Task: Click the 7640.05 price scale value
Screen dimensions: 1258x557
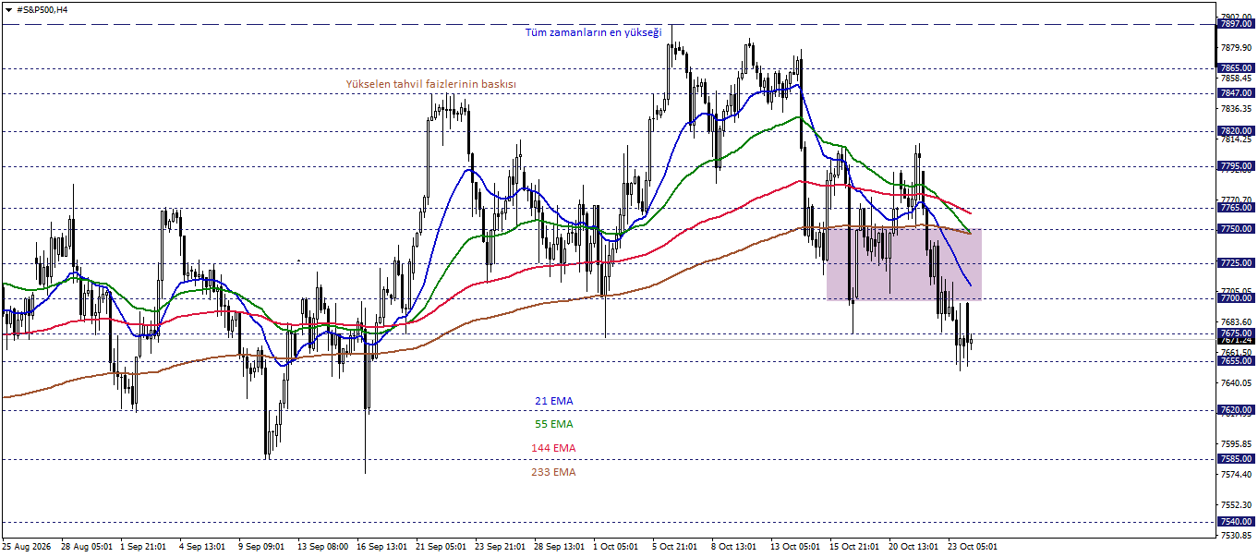Action: [1236, 382]
